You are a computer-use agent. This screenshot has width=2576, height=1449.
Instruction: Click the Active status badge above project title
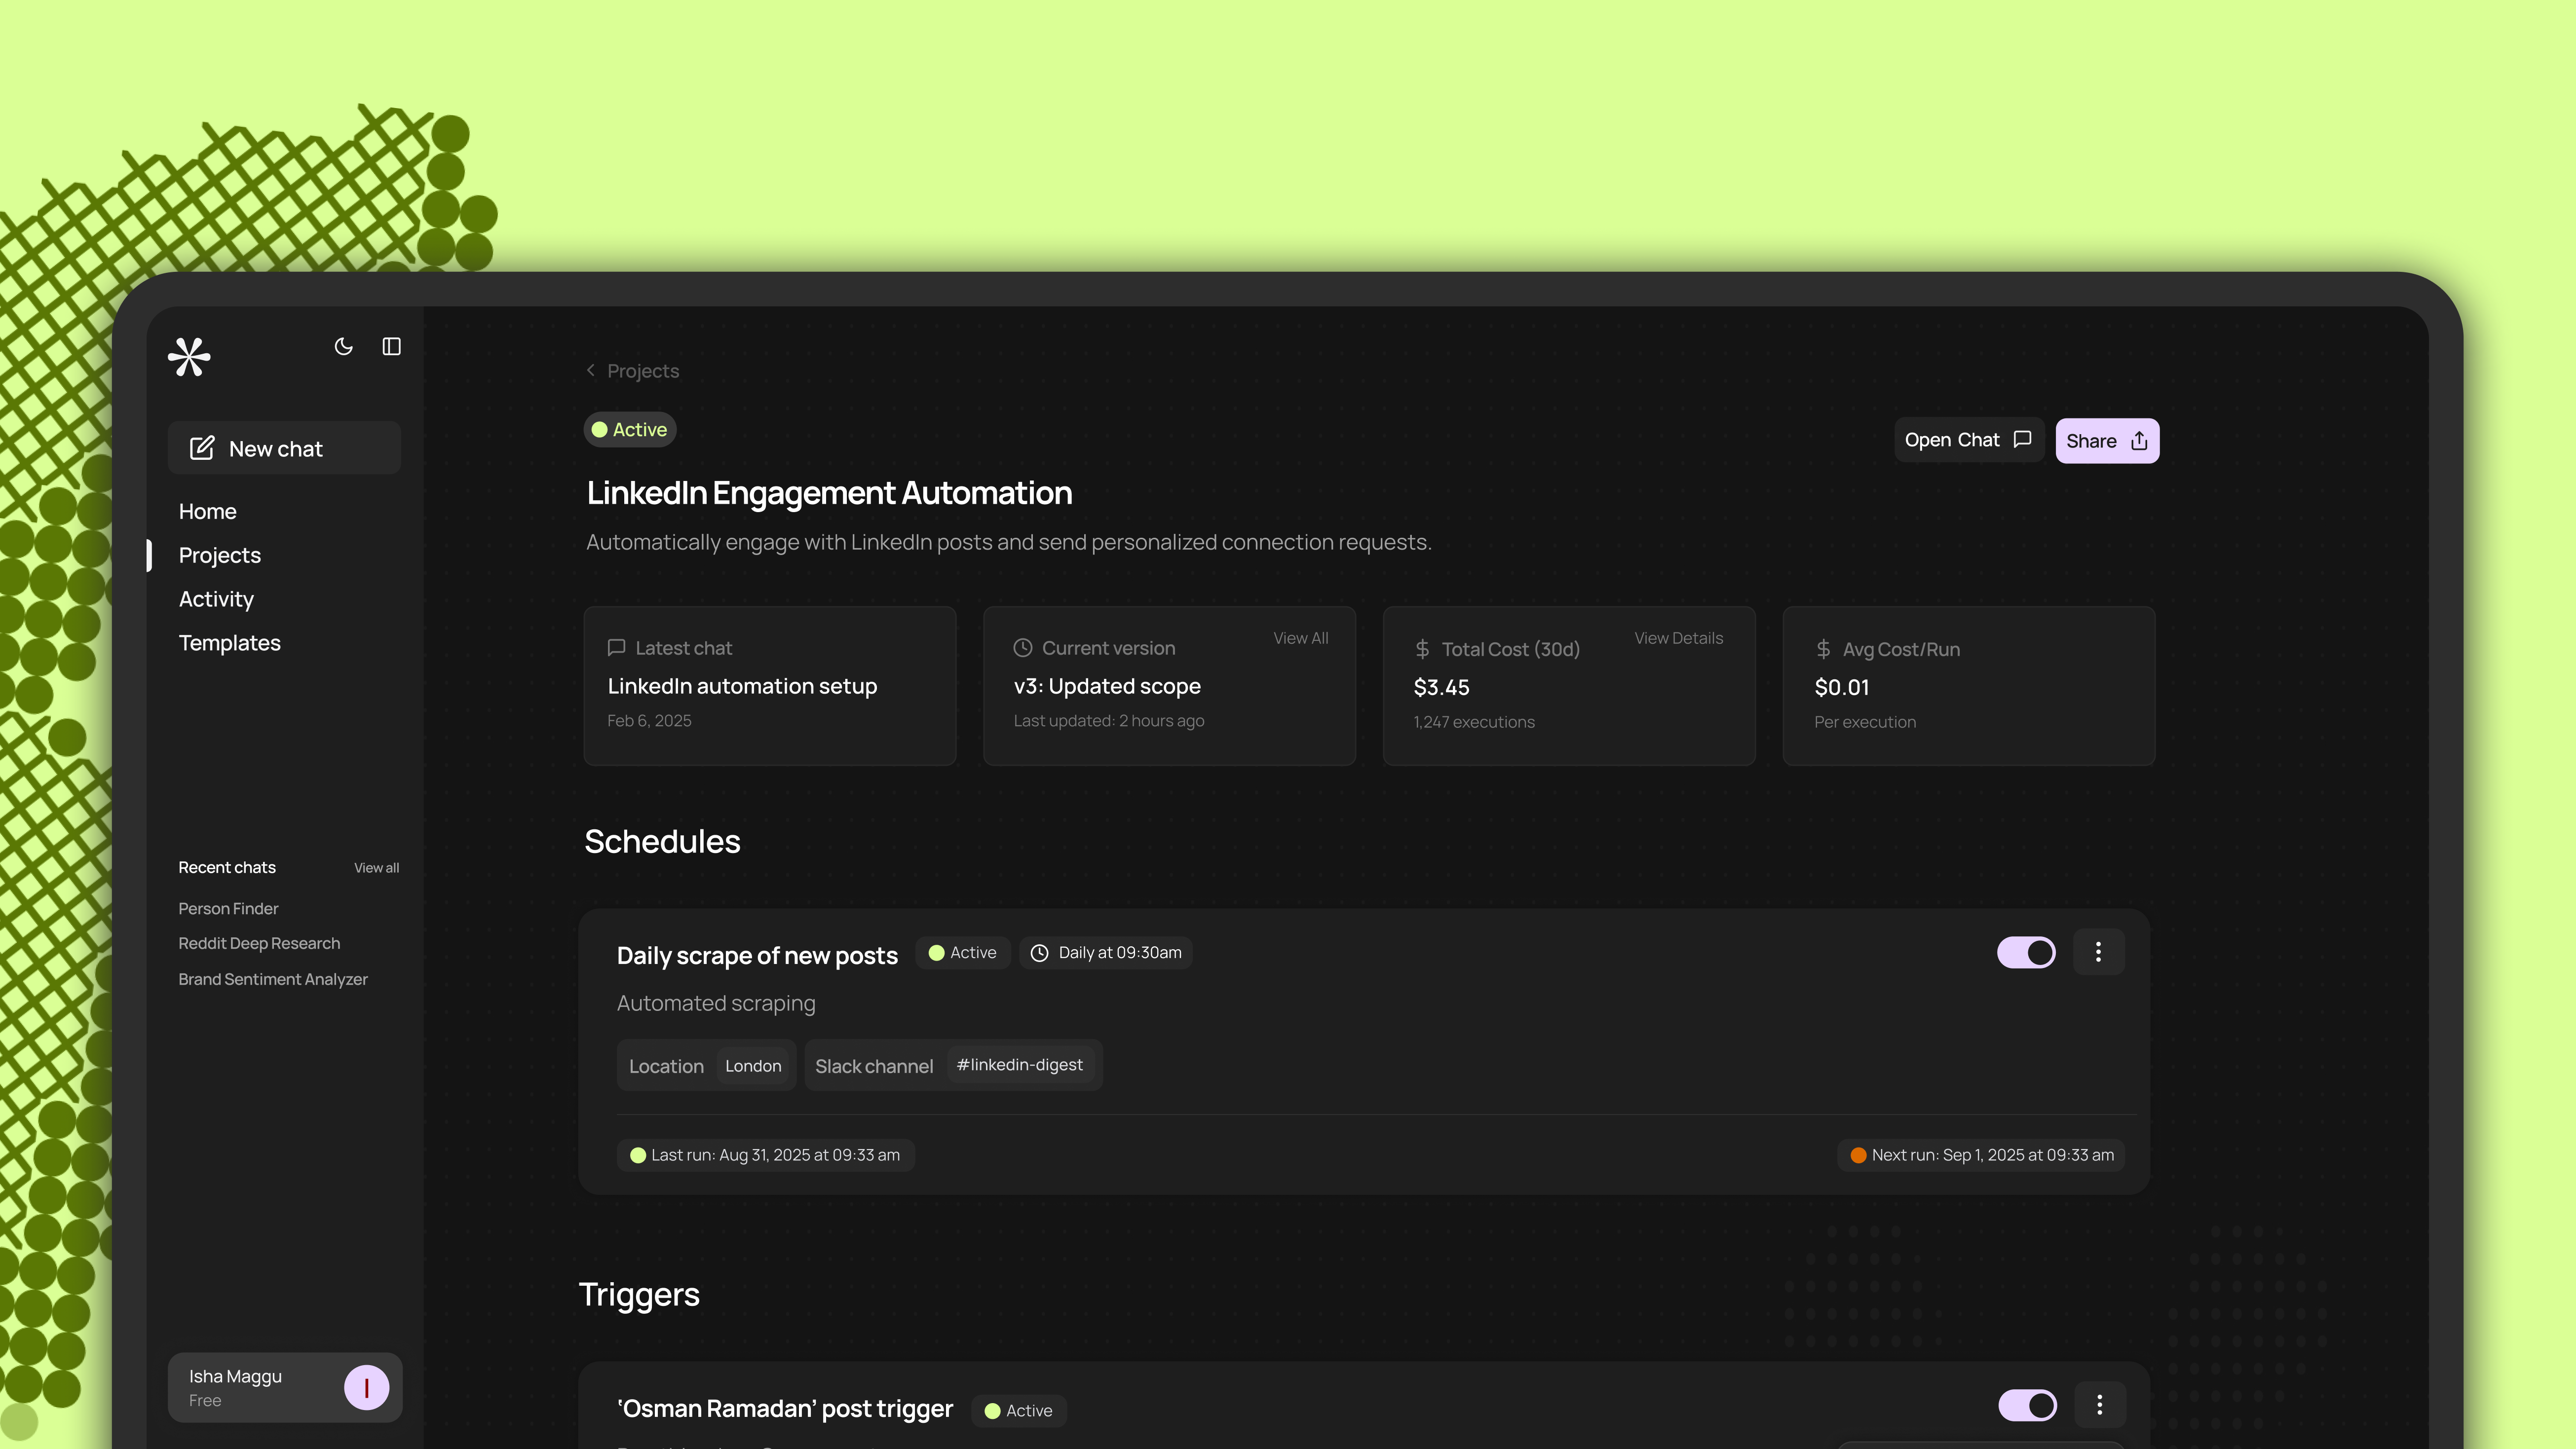[630, 430]
